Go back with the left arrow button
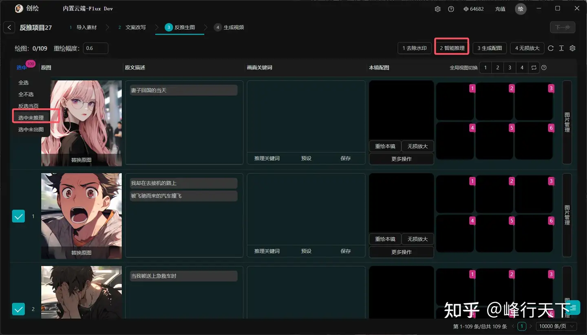Screen dimensions: 587x335 [9, 27]
